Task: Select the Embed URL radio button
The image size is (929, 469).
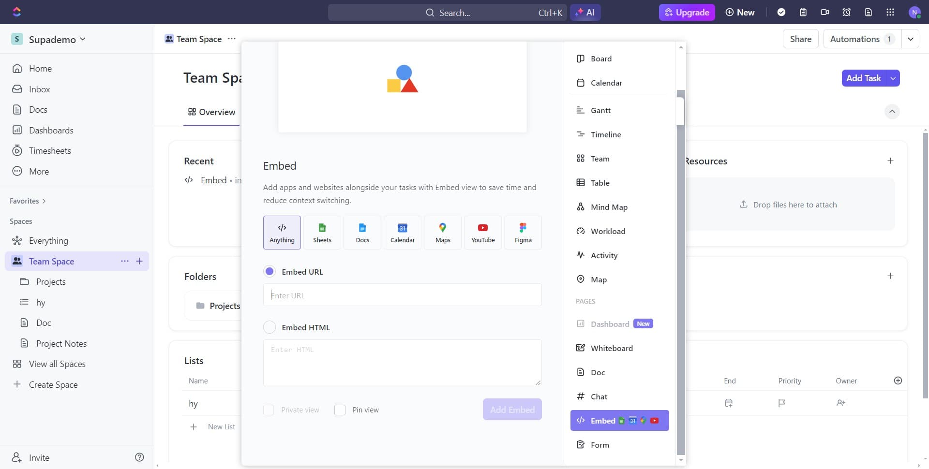Action: point(269,271)
